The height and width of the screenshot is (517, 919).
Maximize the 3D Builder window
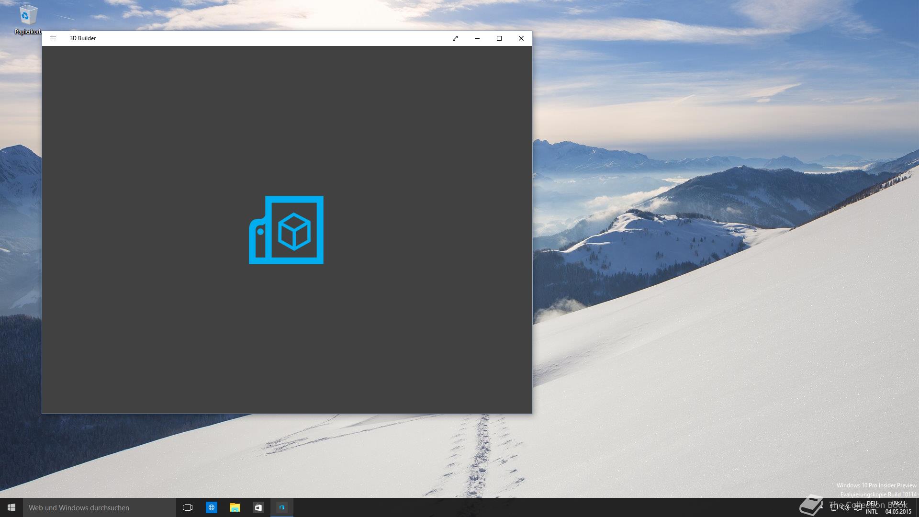[x=499, y=38]
